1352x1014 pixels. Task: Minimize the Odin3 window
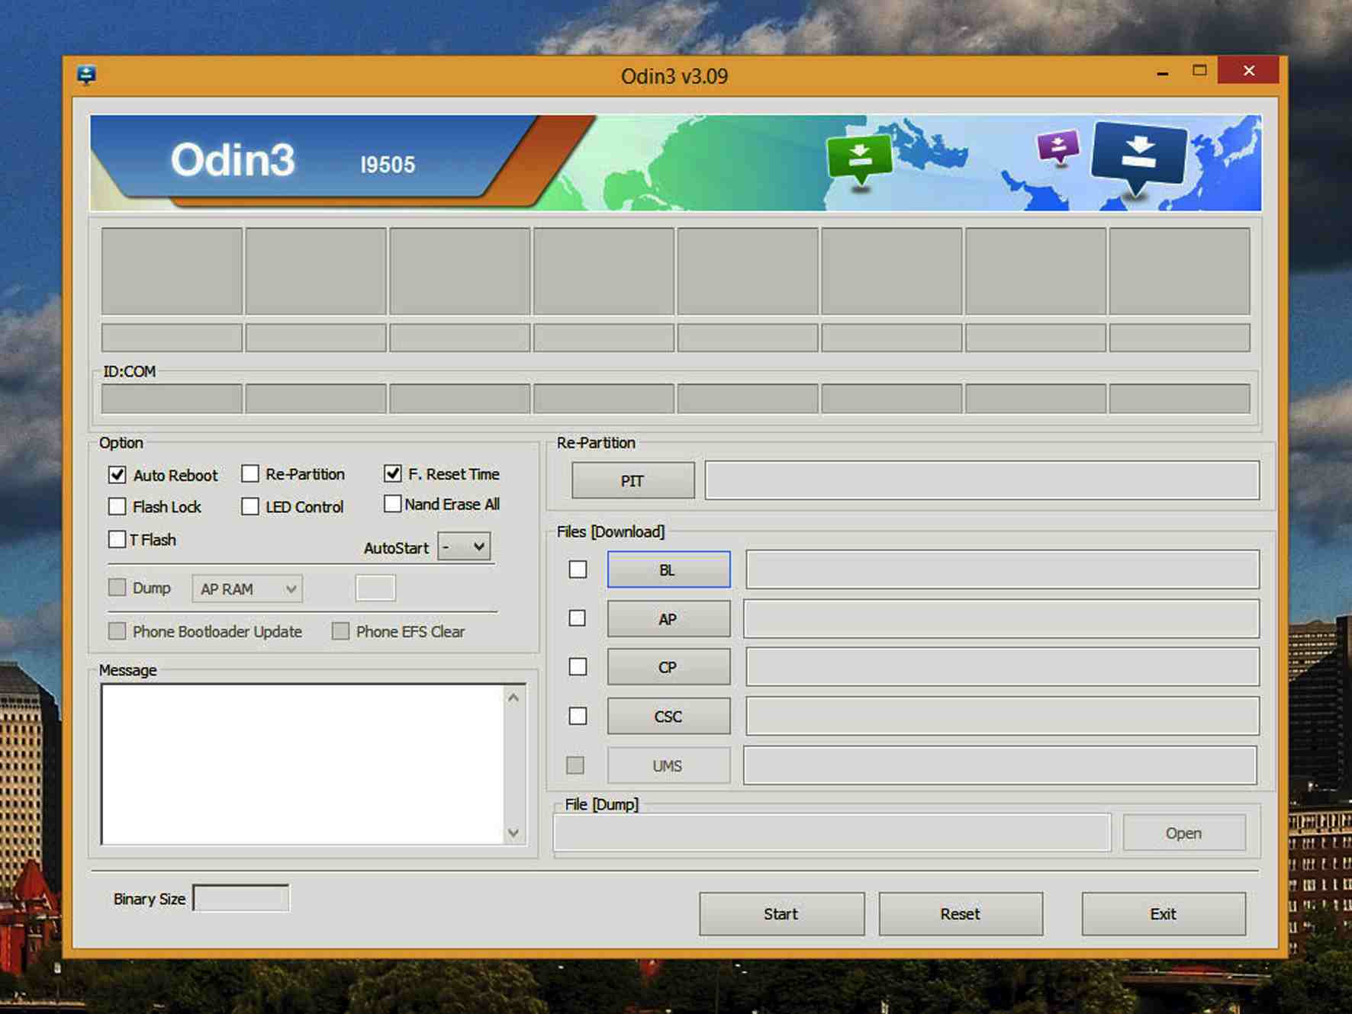(1162, 72)
